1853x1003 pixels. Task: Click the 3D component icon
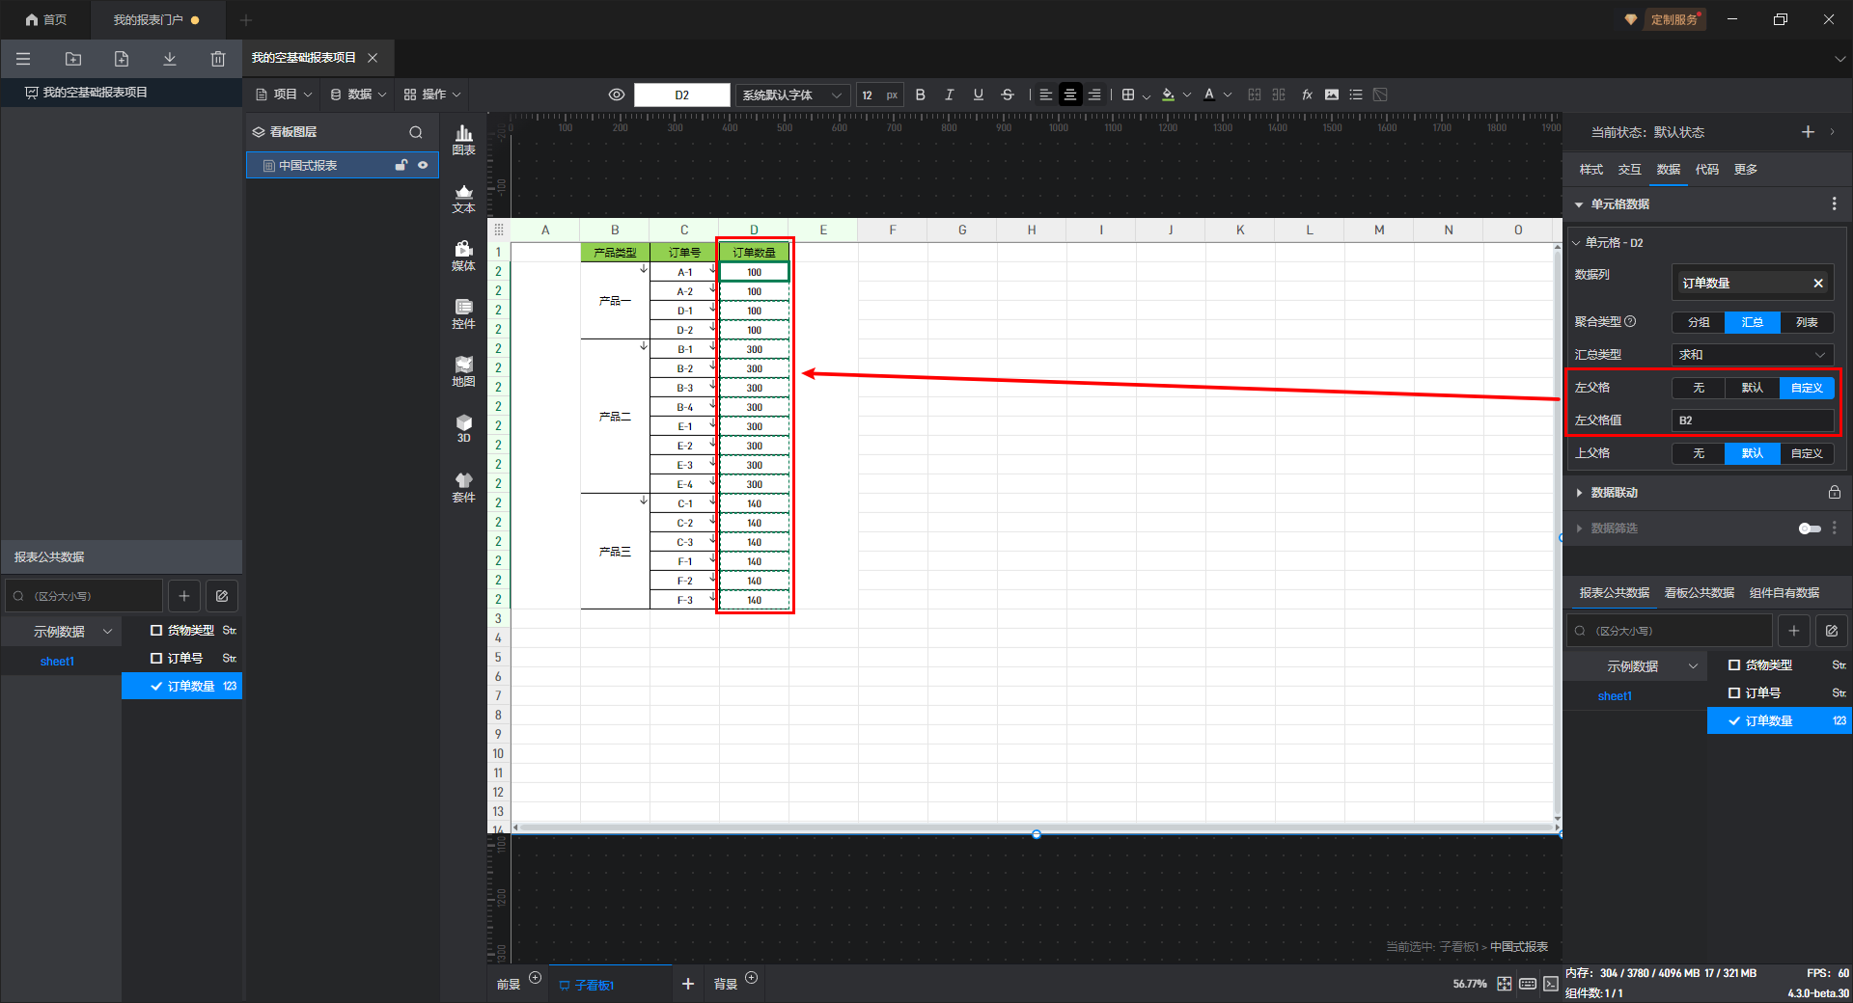tap(463, 428)
